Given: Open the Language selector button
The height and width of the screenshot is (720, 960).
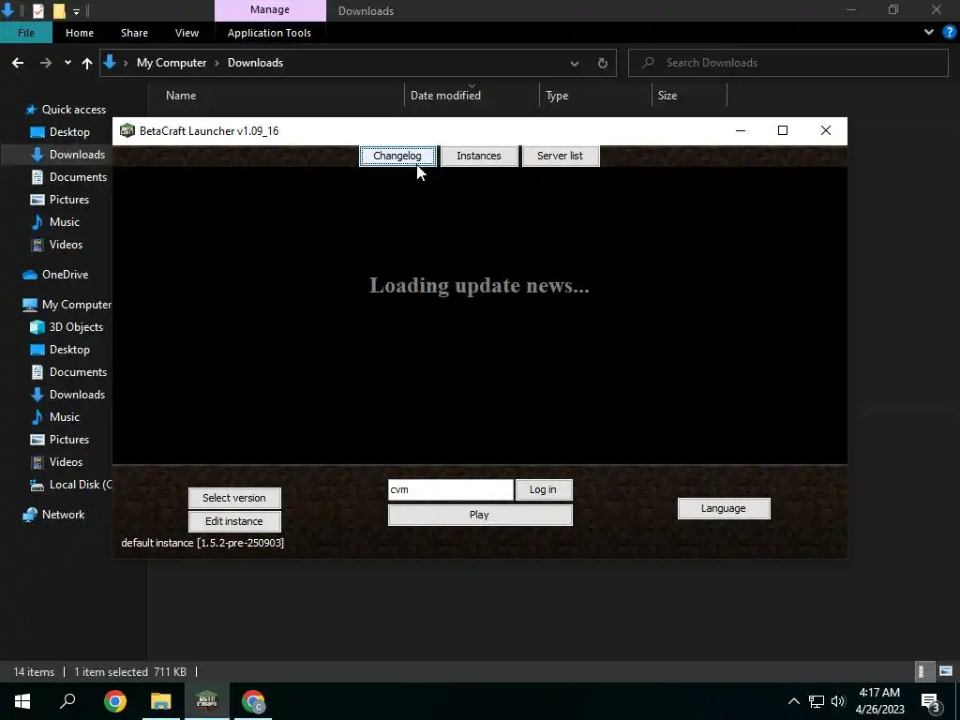Looking at the screenshot, I should pyautogui.click(x=724, y=508).
